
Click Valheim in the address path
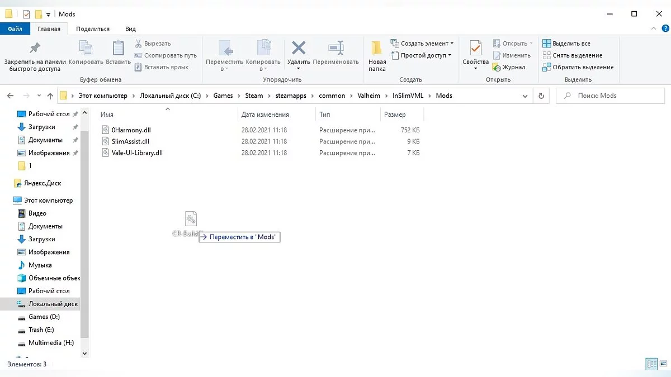point(368,96)
